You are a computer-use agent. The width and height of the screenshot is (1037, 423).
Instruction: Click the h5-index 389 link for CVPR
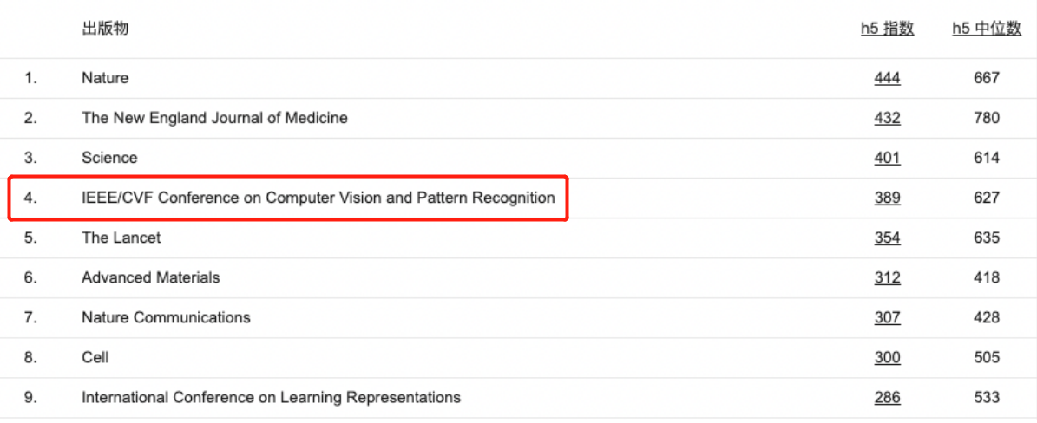coord(887,198)
